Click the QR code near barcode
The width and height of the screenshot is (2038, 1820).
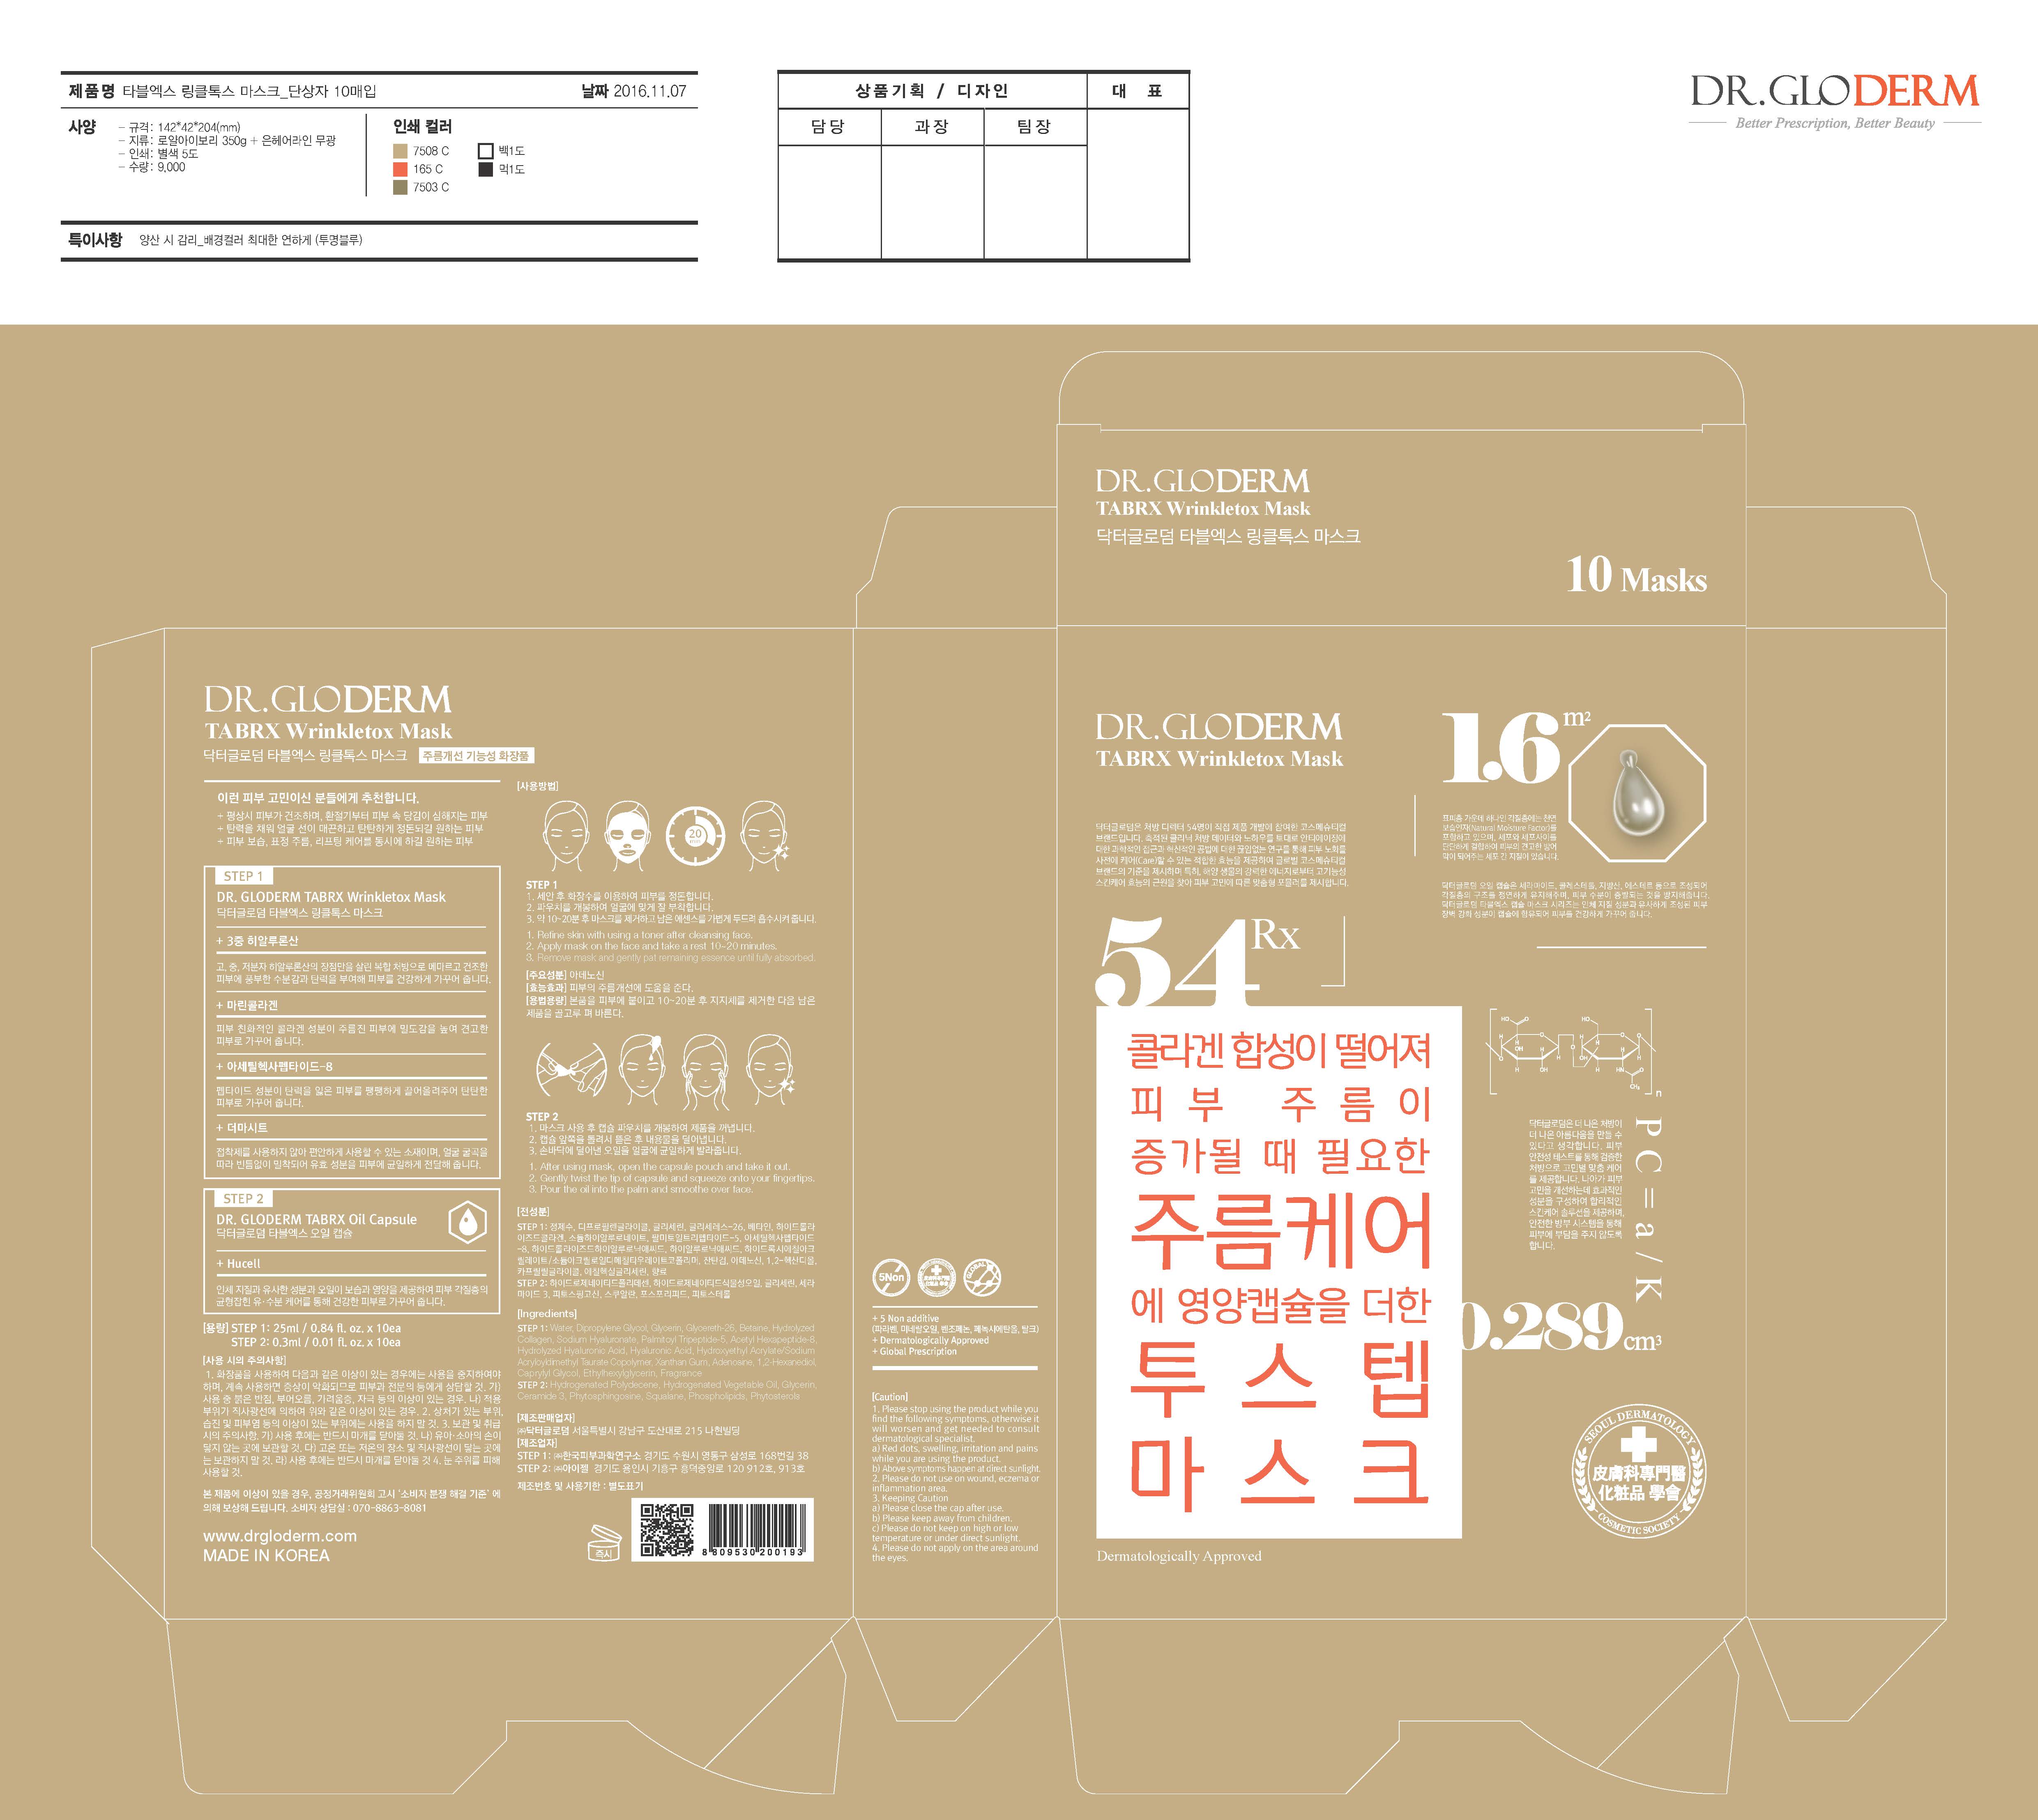coord(667,1530)
